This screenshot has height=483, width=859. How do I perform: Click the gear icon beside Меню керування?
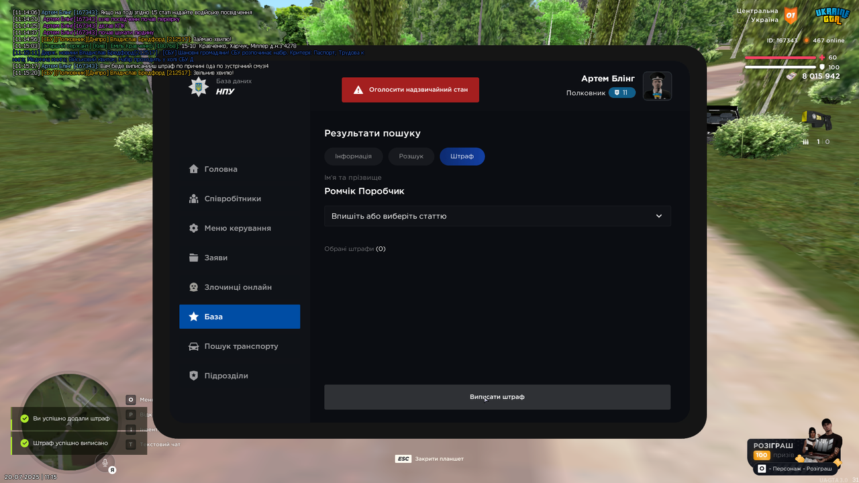[193, 228]
